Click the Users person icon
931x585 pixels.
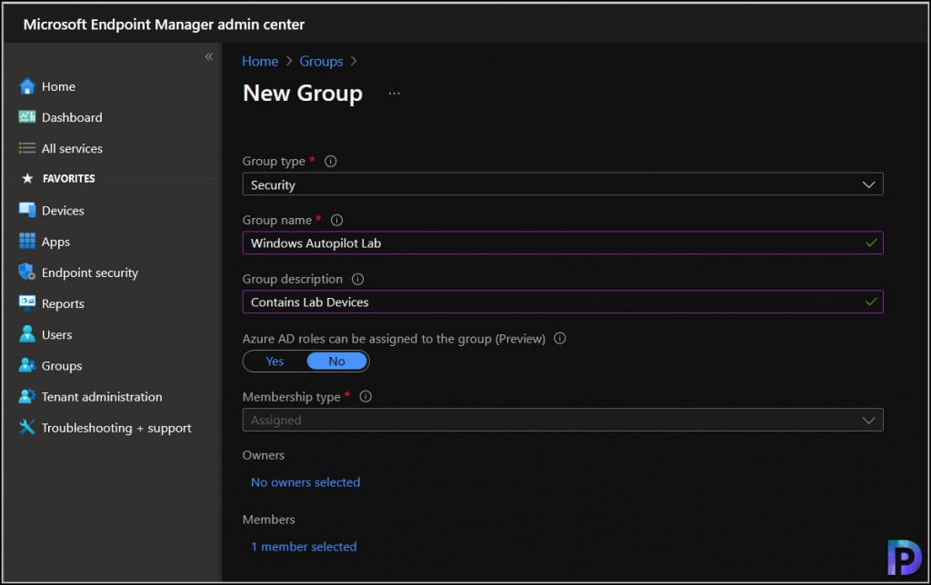pos(27,334)
